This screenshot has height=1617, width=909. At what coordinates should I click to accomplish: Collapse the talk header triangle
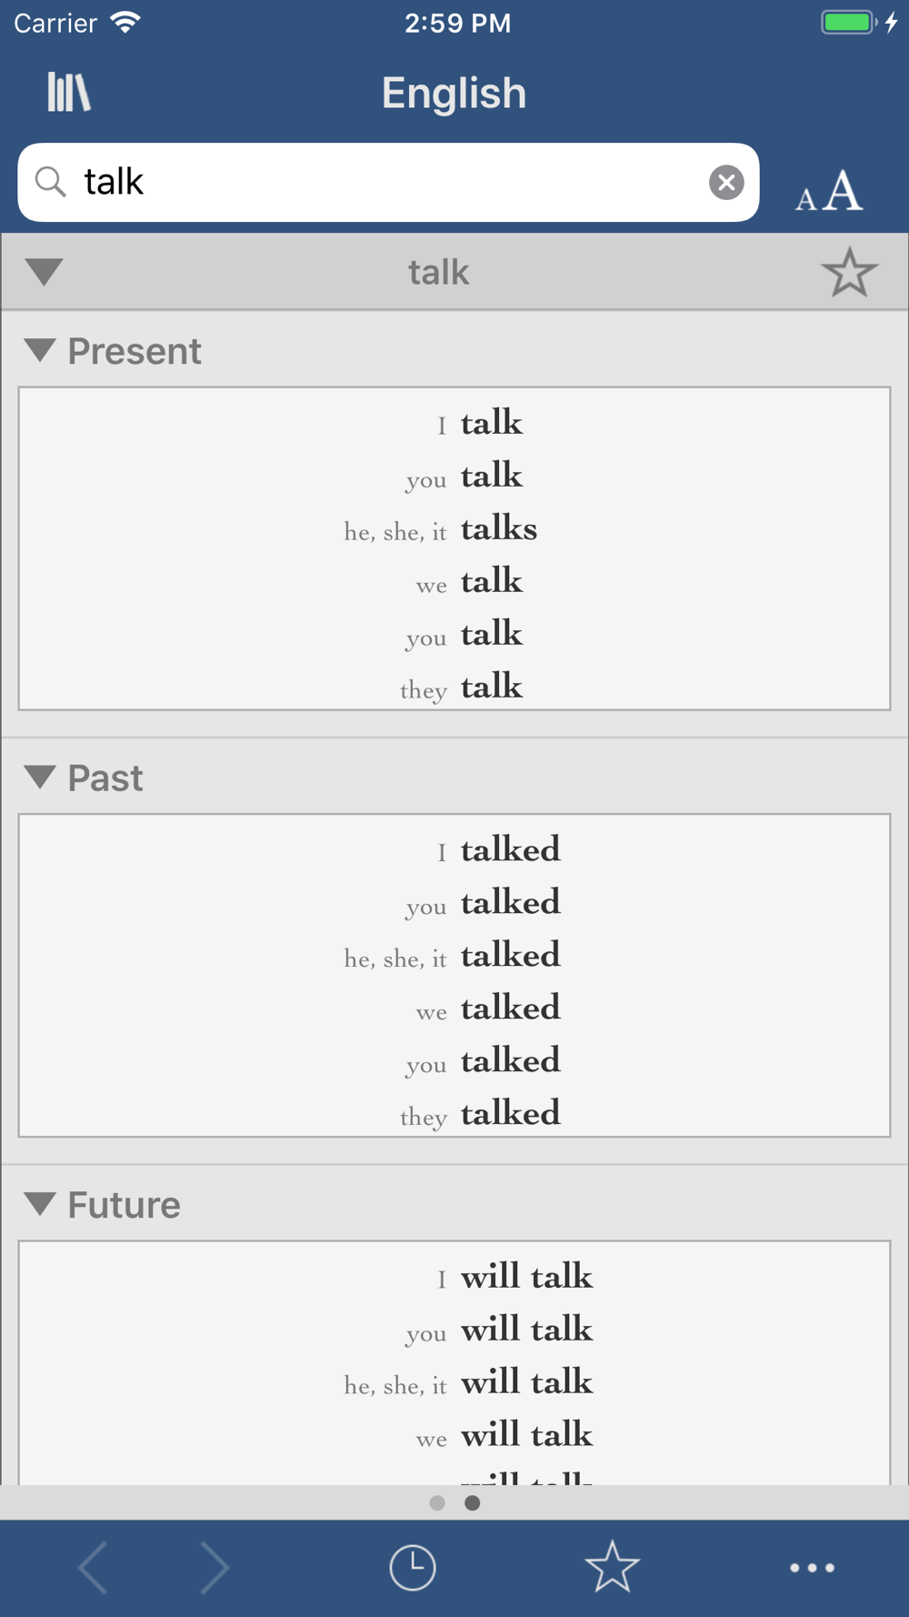click(x=44, y=271)
